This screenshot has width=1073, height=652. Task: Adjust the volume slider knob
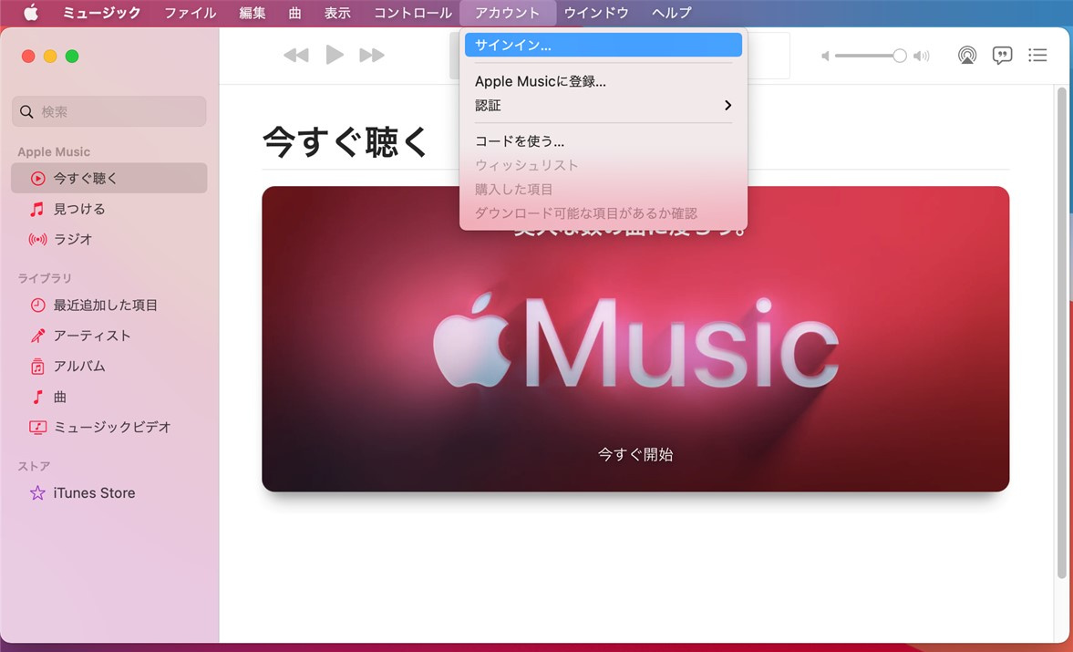coord(900,56)
